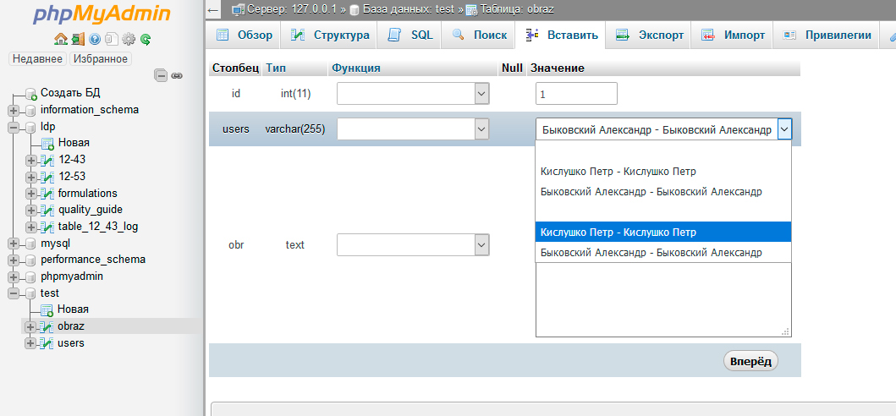Open the Экспорт tab
The height and width of the screenshot is (416, 896).
(x=649, y=35)
